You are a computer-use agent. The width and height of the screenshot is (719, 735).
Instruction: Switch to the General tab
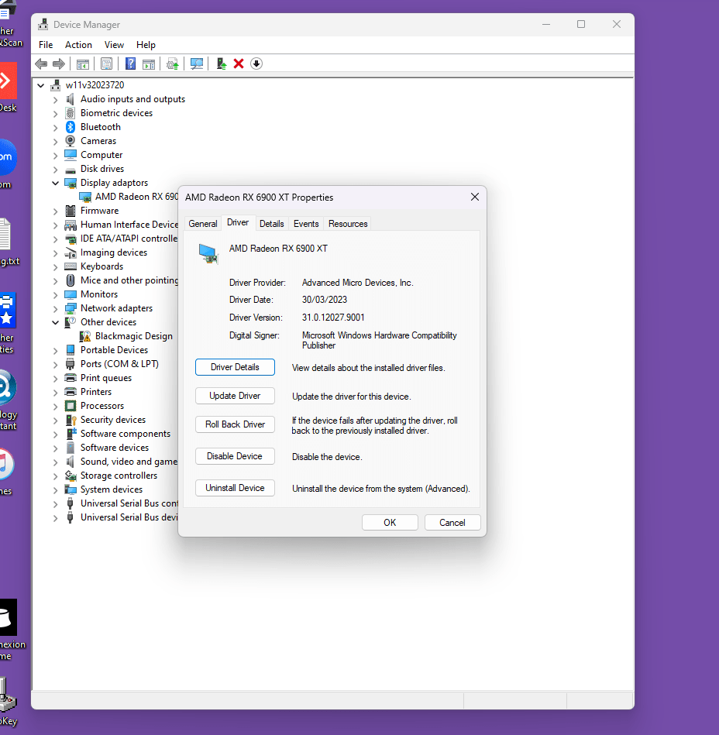(203, 224)
